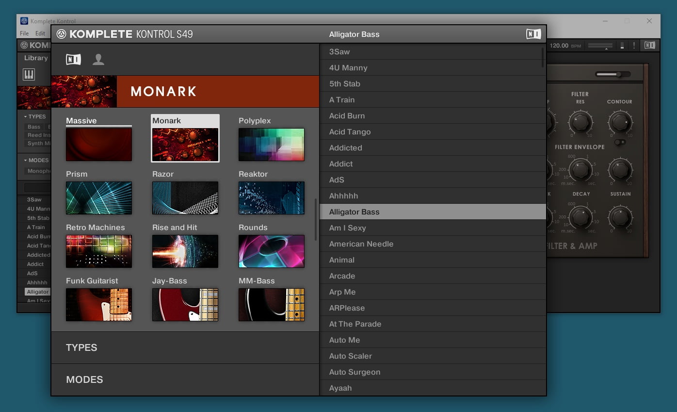The image size is (677, 412).
Task: Click the Synth Mi… type tag in main window
Action: click(x=38, y=143)
